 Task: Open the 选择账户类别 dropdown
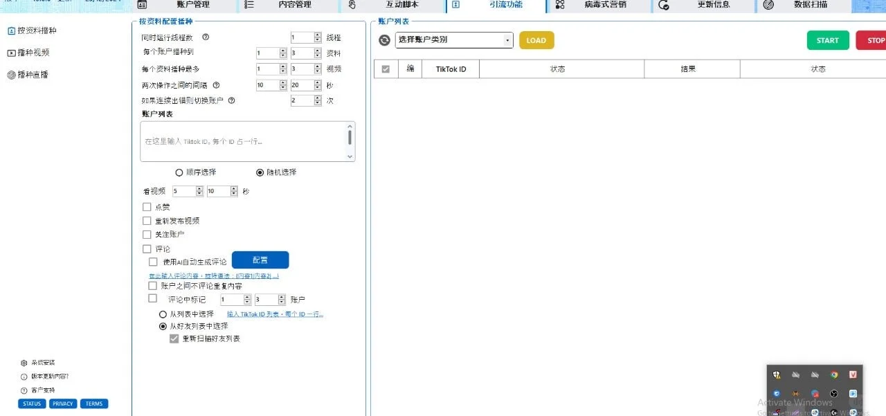(453, 40)
